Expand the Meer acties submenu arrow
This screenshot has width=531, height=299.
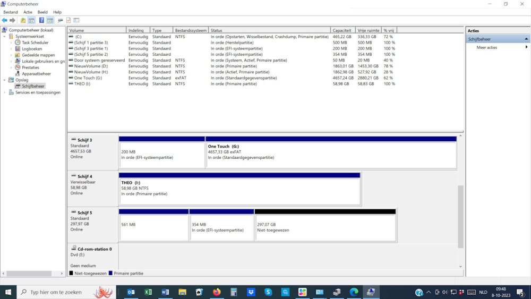526,47
